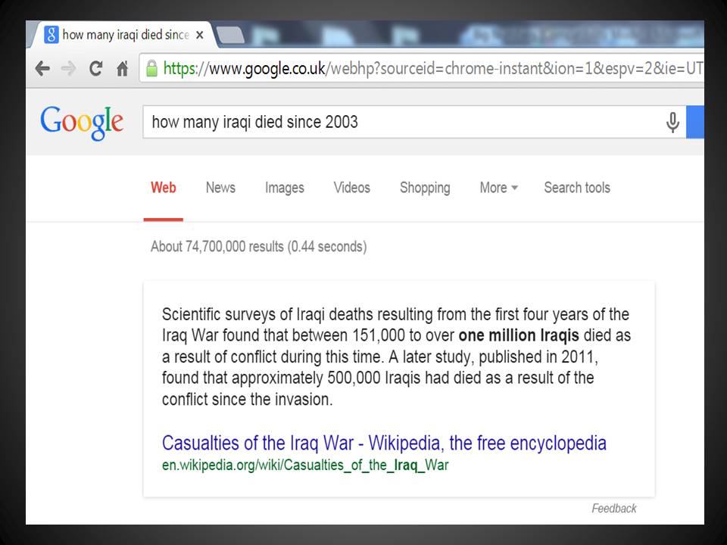Open a new browser tab

point(230,35)
